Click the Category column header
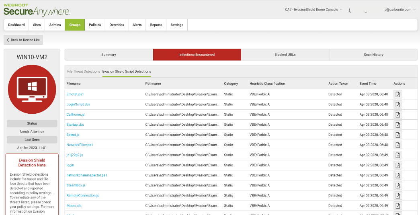The image size is (420, 215). pos(231,84)
